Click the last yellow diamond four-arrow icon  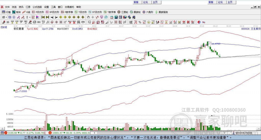[83, 17]
